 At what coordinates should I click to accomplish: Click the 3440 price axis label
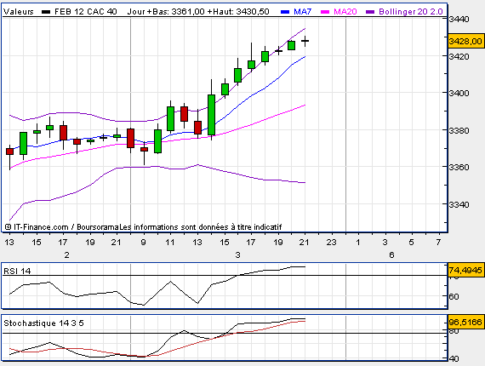pyautogui.click(x=459, y=20)
